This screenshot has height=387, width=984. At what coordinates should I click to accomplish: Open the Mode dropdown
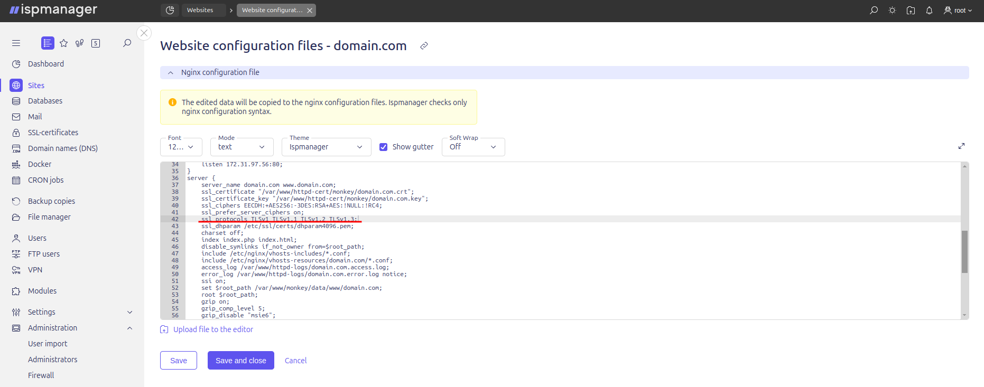click(242, 147)
